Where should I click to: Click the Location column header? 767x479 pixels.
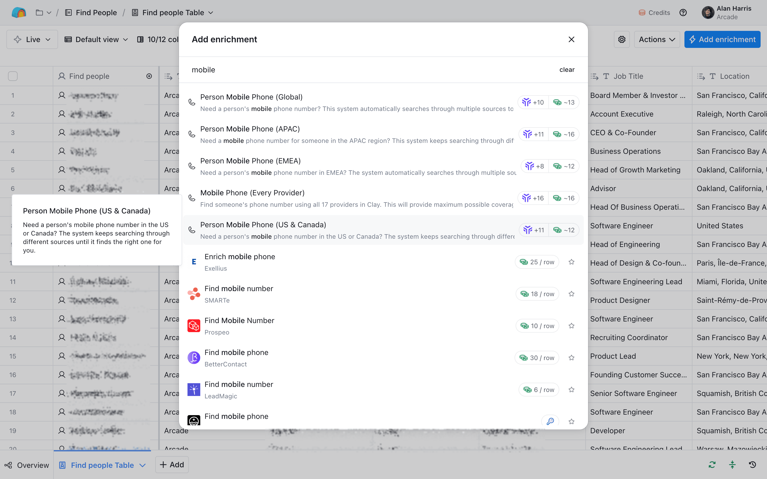(730, 76)
